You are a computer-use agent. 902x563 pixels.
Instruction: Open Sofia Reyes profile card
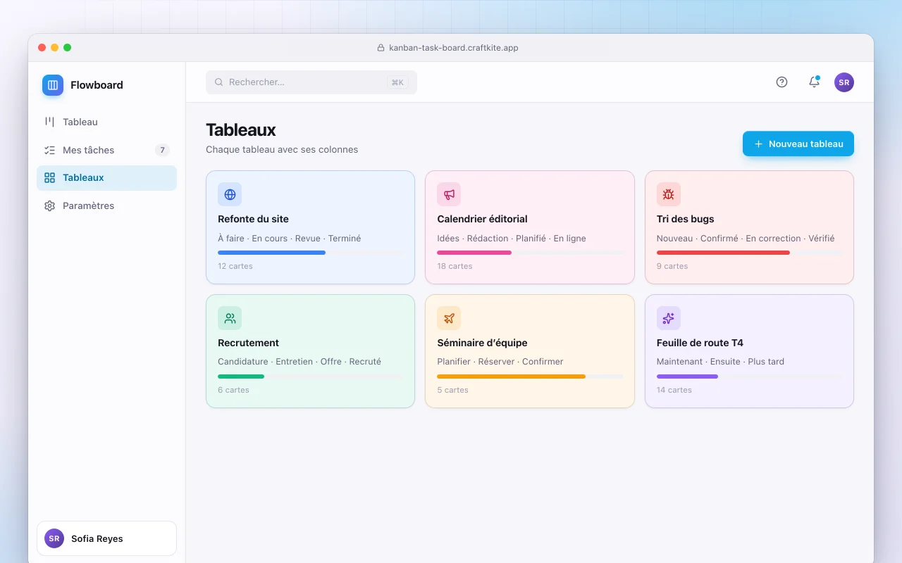coord(106,538)
